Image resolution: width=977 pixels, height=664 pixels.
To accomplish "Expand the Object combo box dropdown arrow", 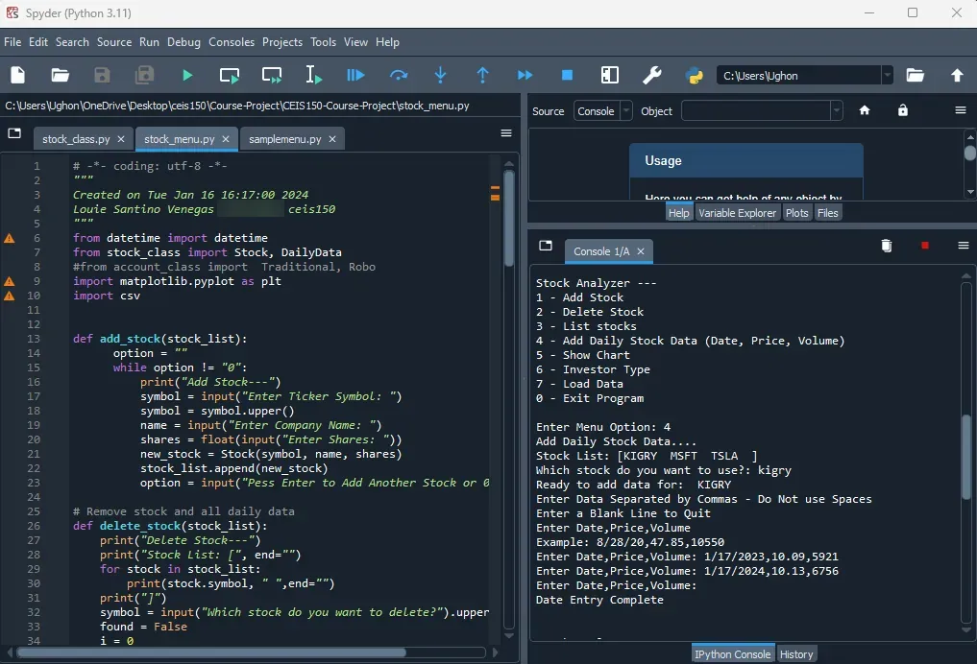I will coord(836,110).
